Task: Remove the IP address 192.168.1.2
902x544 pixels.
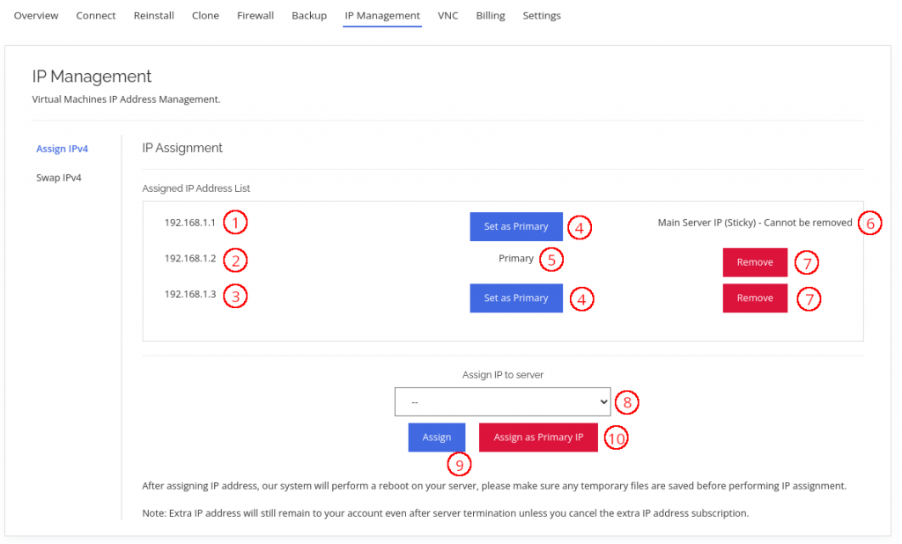Action: (754, 261)
